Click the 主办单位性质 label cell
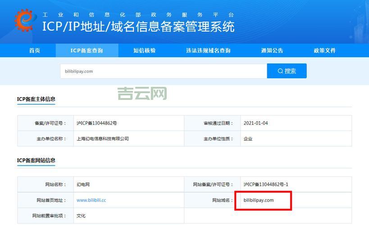This screenshot has height=225, width=369. pos(213,139)
